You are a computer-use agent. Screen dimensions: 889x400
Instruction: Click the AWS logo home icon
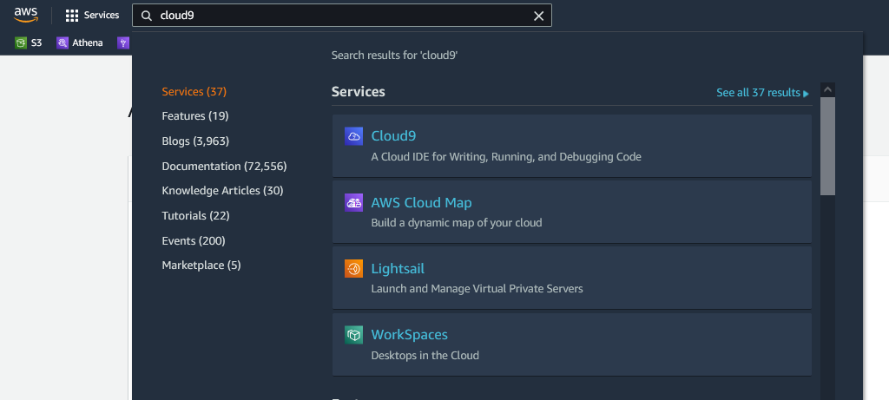[x=25, y=16]
